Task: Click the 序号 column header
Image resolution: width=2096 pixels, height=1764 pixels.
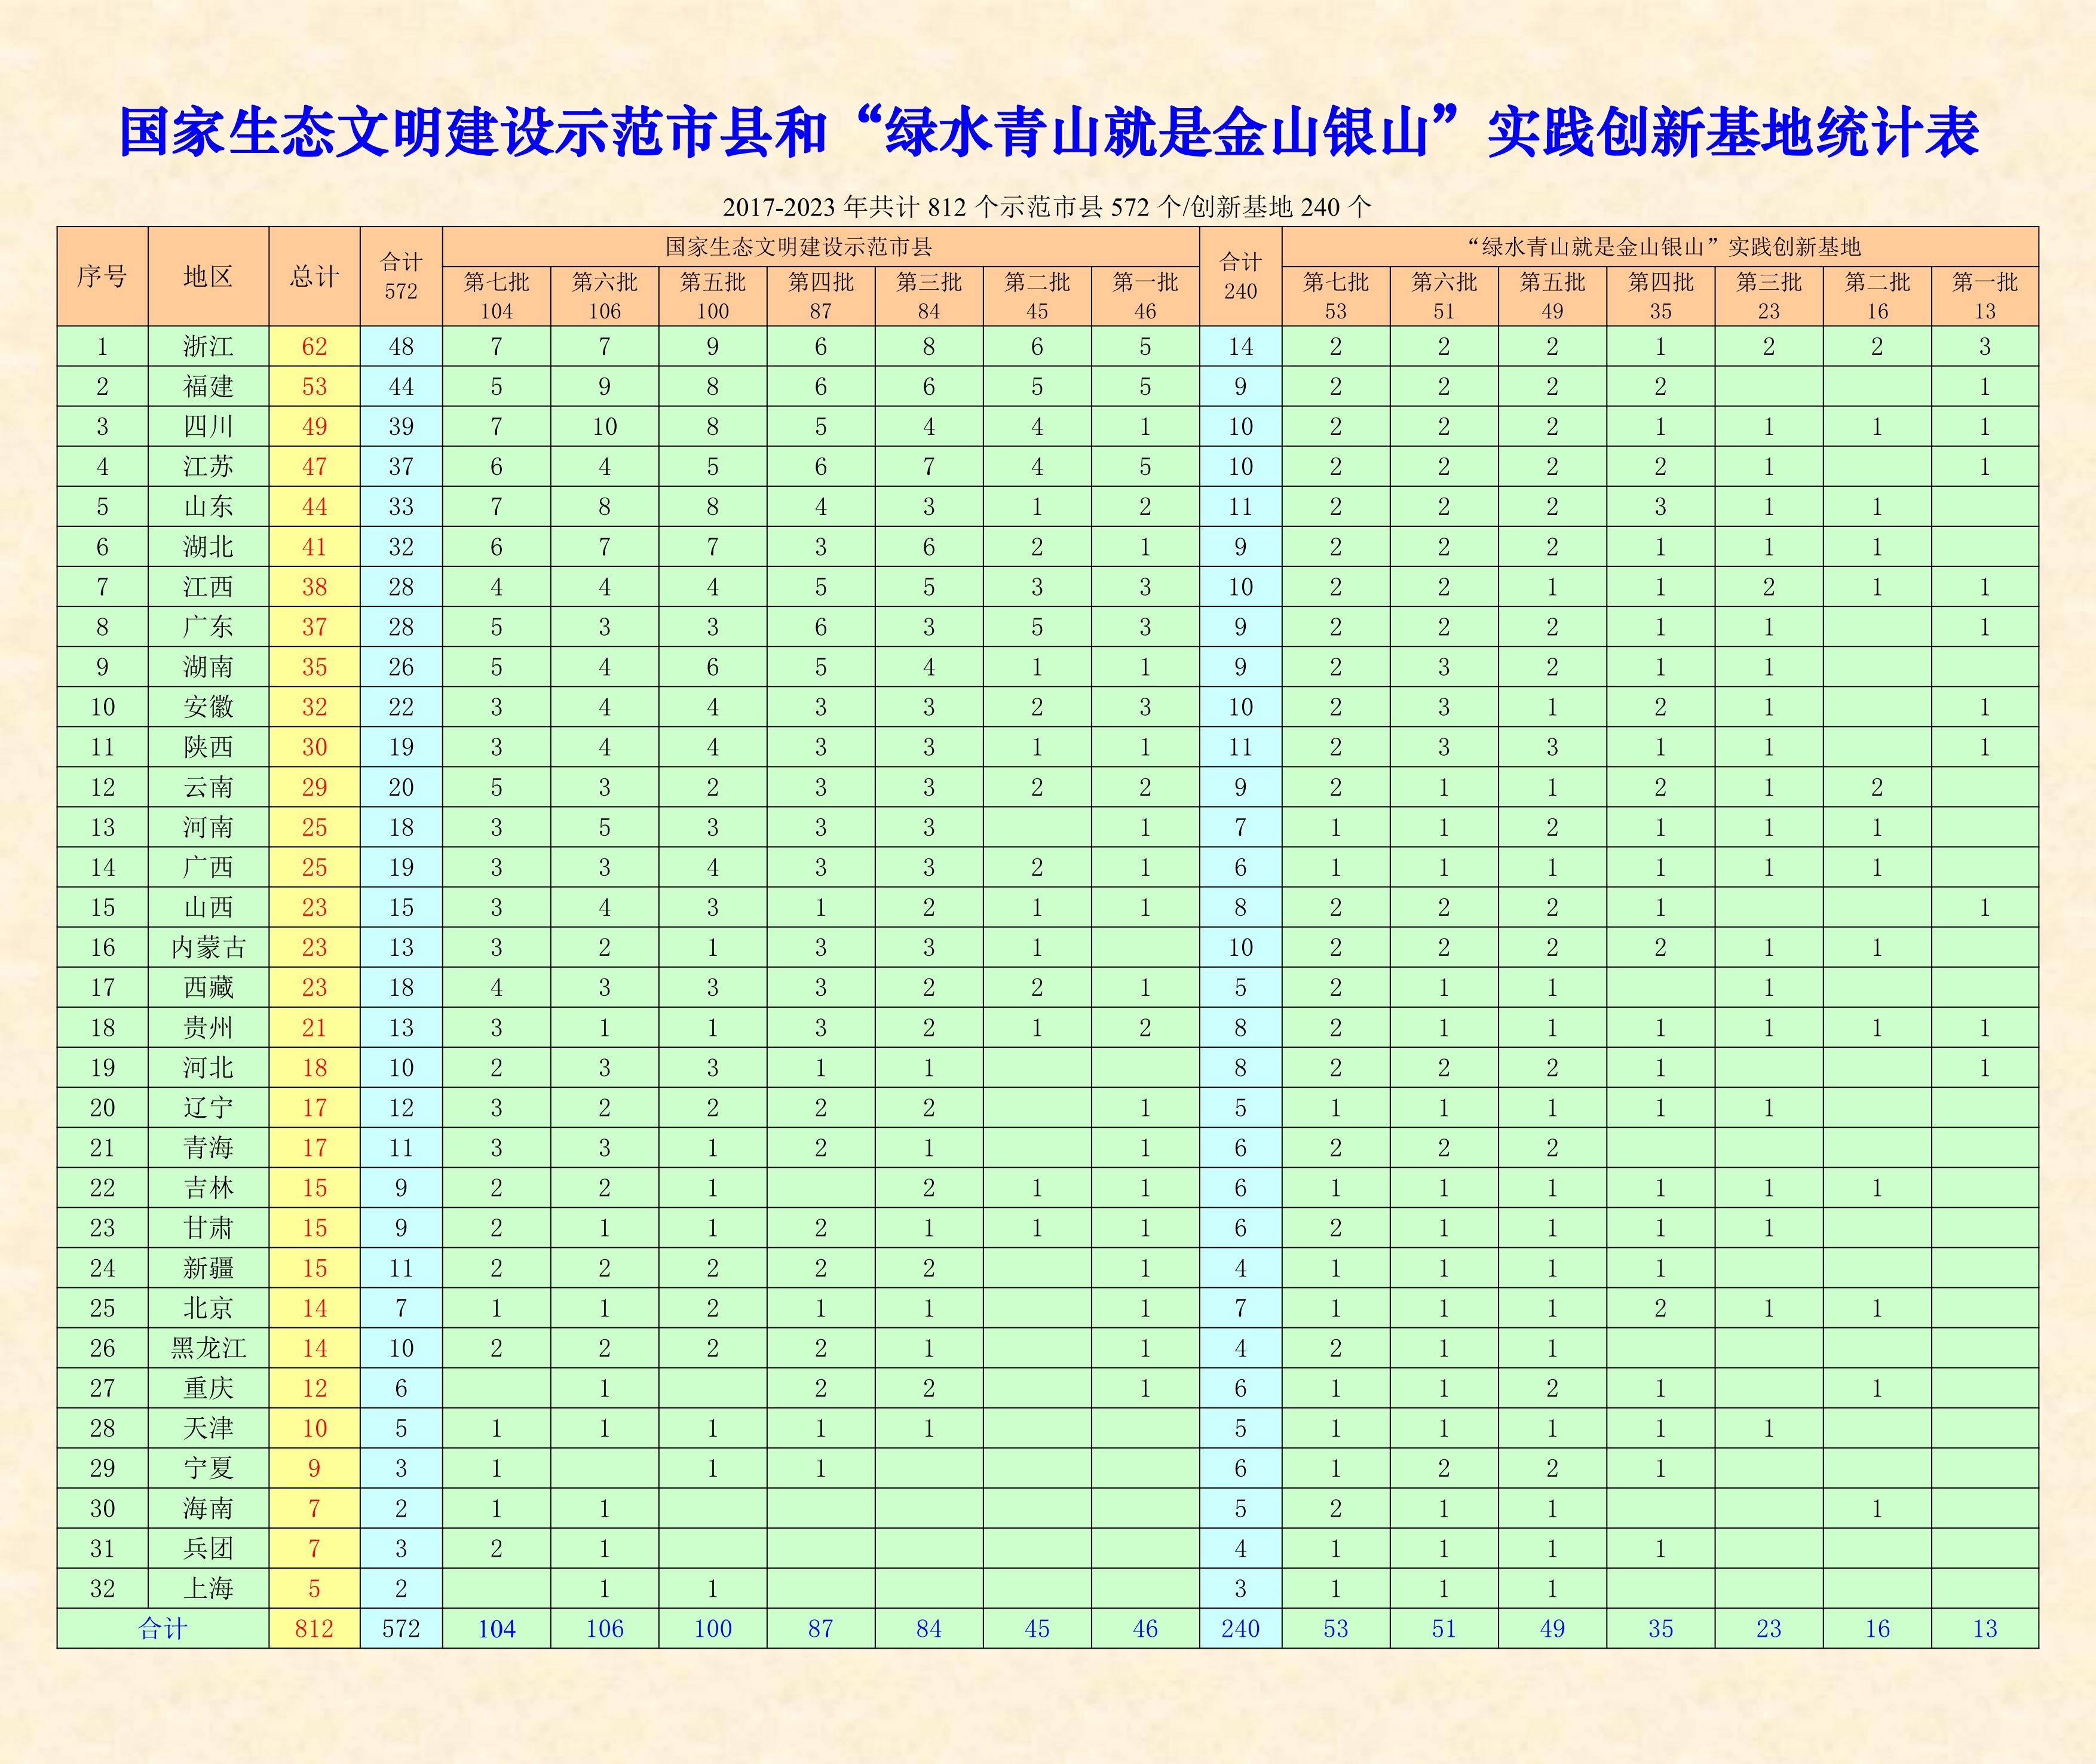Action: pyautogui.click(x=102, y=276)
